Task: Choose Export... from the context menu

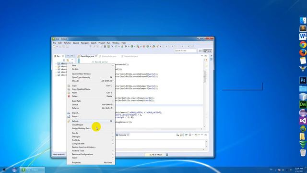Action: pyautogui.click(x=91, y=116)
